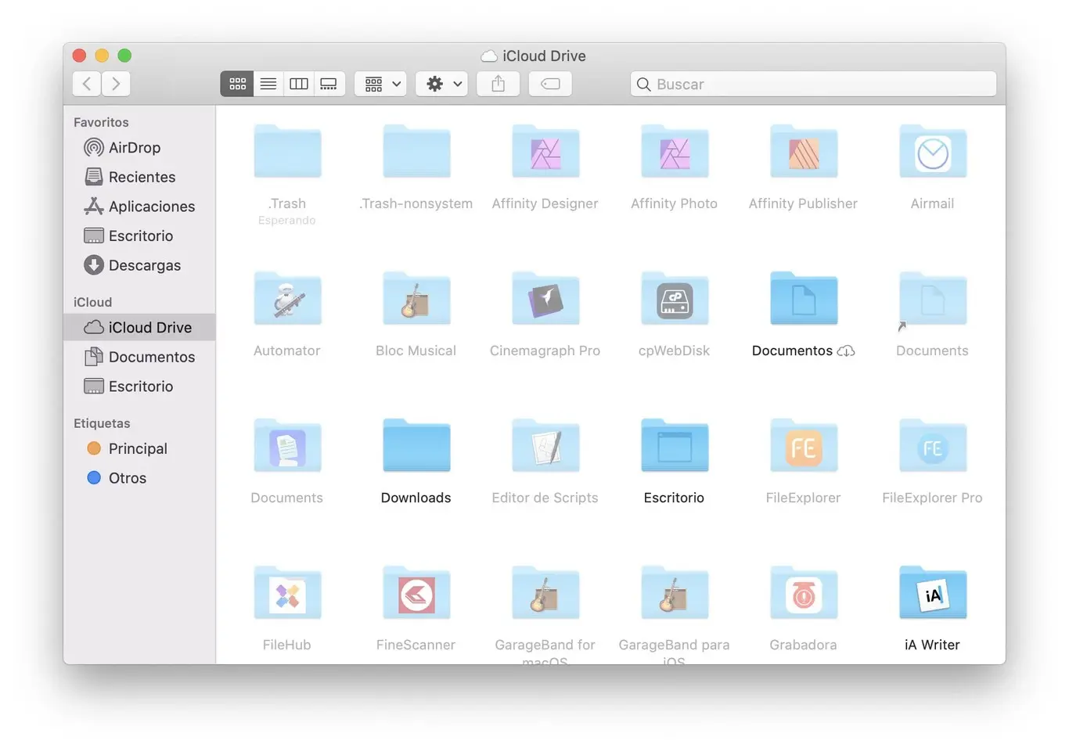Select the Editor de Scripts folder
Image resolution: width=1069 pixels, height=748 pixels.
coord(545,446)
